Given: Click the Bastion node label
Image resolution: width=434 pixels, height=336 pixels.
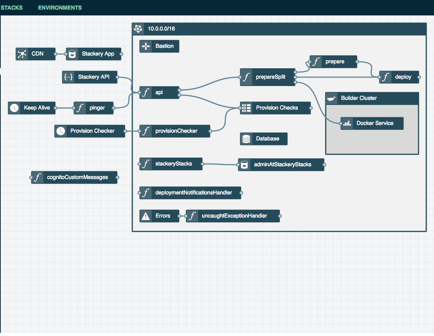Looking at the screenshot, I should tap(164, 46).
